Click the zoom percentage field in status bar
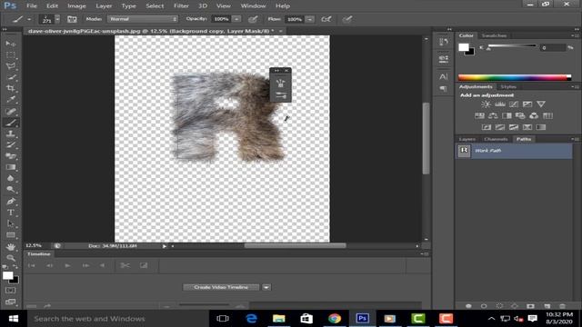The image size is (582, 327). coord(34,246)
